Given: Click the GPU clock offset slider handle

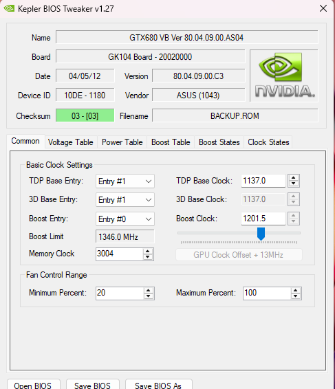Looking at the screenshot, I should 261,234.
